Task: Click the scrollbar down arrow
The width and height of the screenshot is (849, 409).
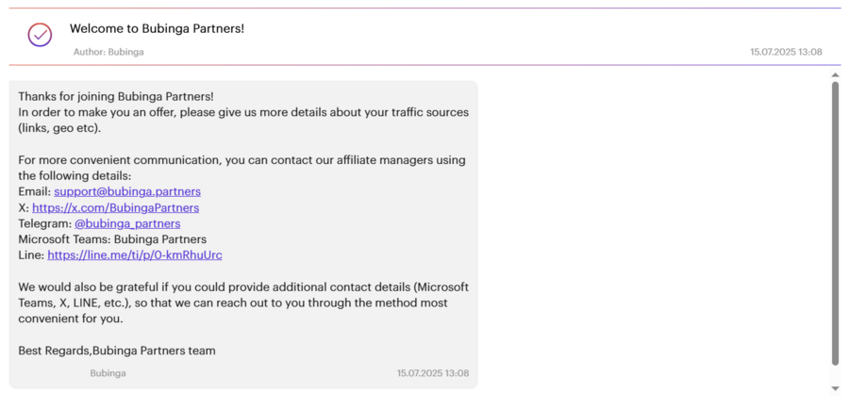Action: coord(835,388)
